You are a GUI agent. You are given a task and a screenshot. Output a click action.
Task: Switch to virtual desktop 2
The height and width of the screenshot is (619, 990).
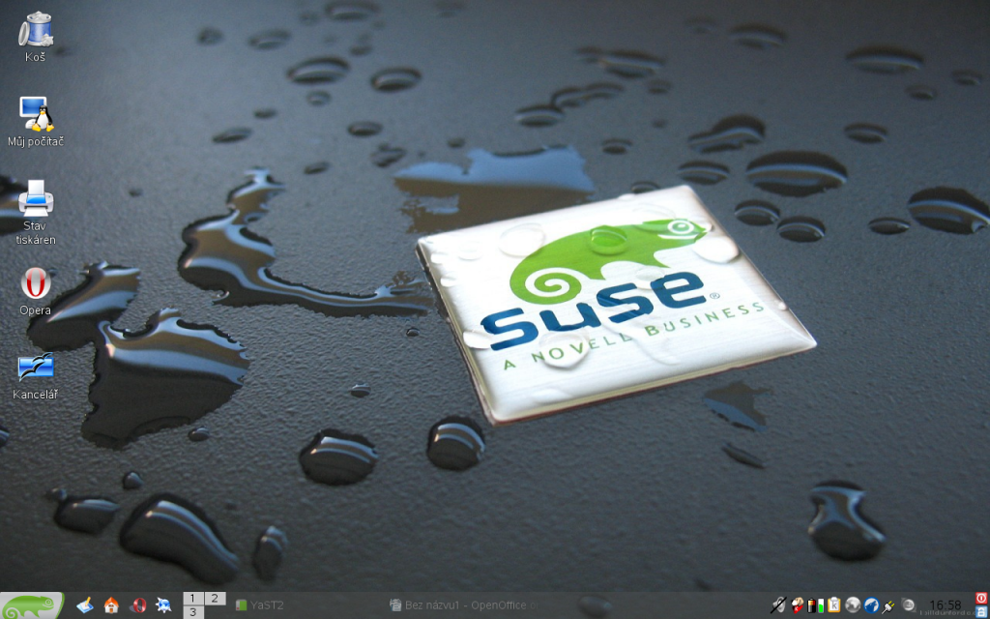[215, 598]
